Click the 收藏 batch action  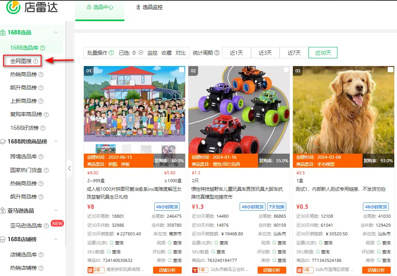point(167,52)
